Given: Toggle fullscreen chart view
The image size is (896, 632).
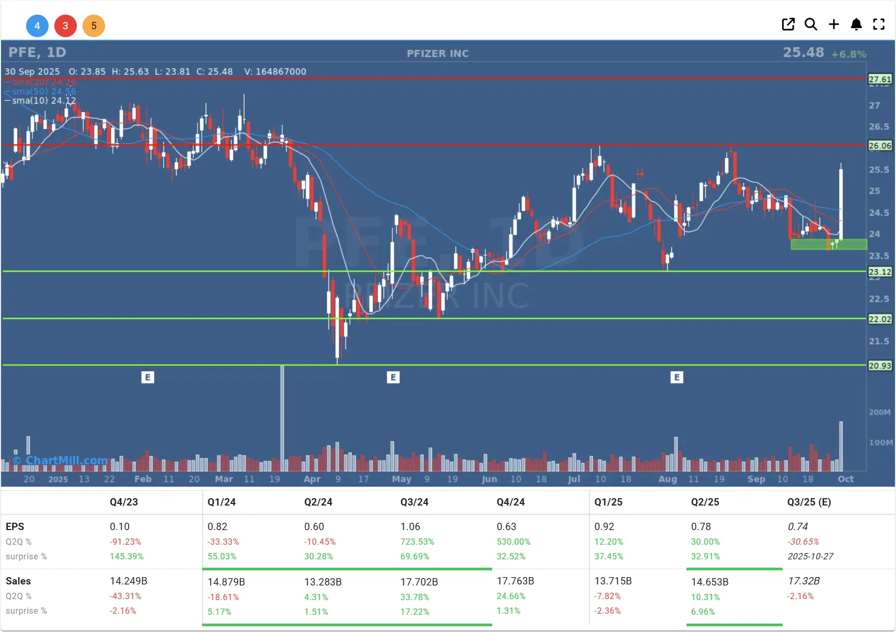Looking at the screenshot, I should [x=879, y=24].
